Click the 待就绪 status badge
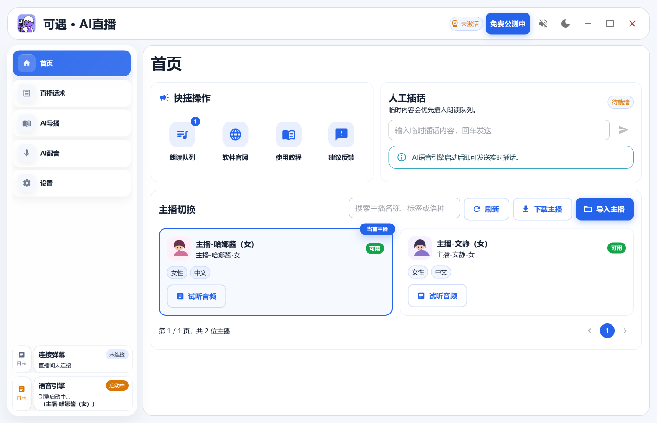This screenshot has height=423, width=657. (x=620, y=102)
